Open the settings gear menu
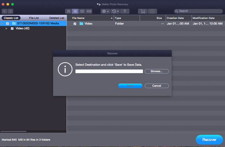Image resolution: width=225 pixels, height=147 pixels. coord(105,11)
